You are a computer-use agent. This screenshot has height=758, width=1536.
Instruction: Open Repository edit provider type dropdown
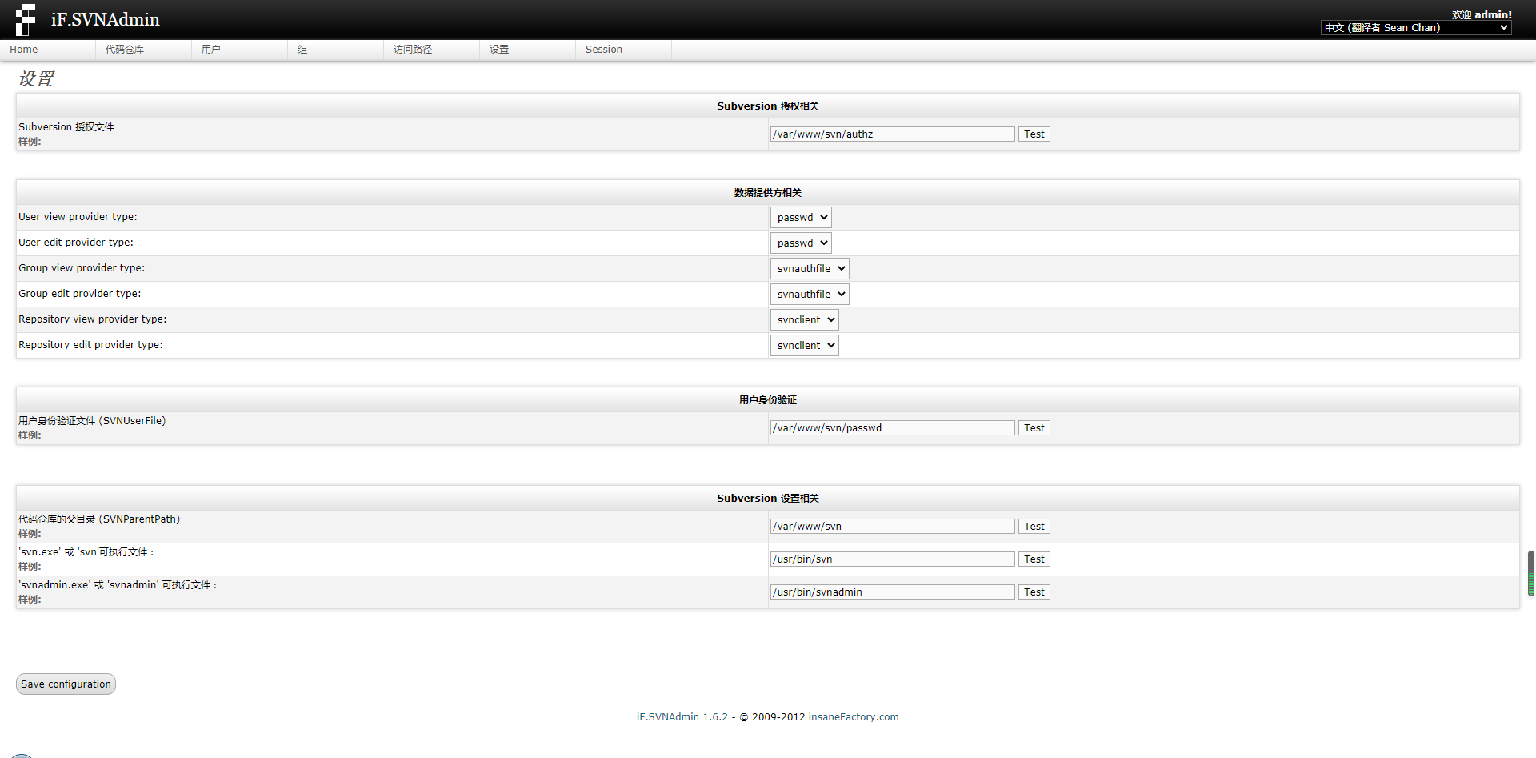click(805, 346)
